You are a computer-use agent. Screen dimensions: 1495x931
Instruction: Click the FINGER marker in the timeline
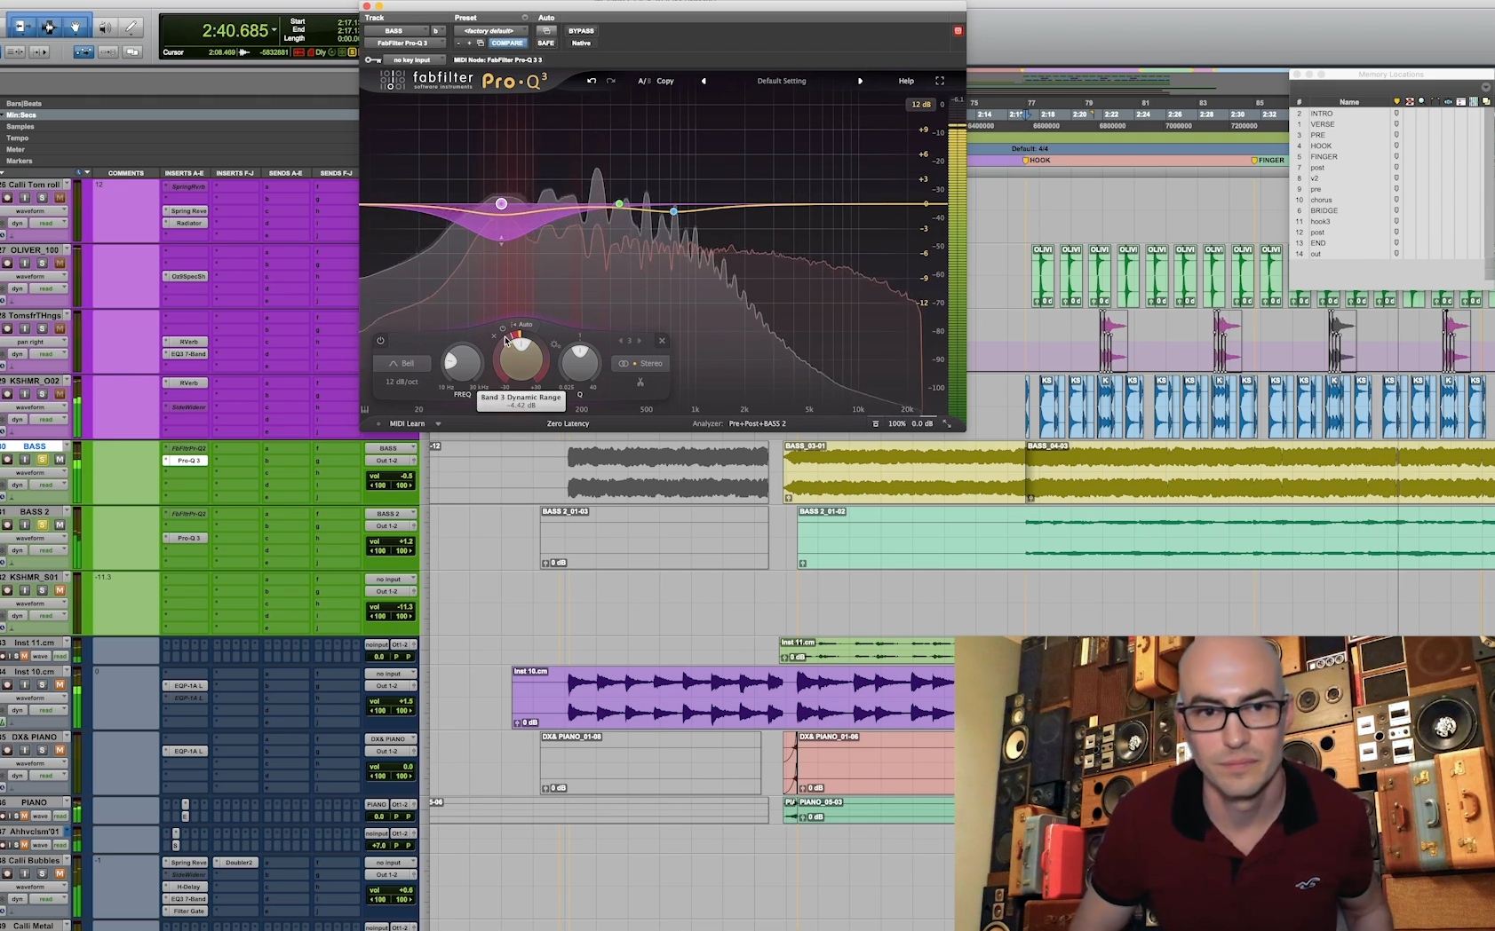(1268, 161)
